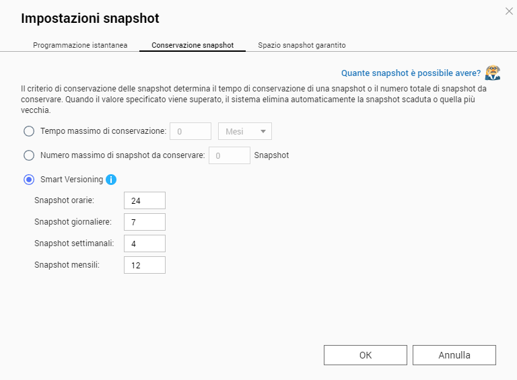Switch to Programmazione istantanea tab
This screenshot has width=517, height=380.
coord(80,45)
